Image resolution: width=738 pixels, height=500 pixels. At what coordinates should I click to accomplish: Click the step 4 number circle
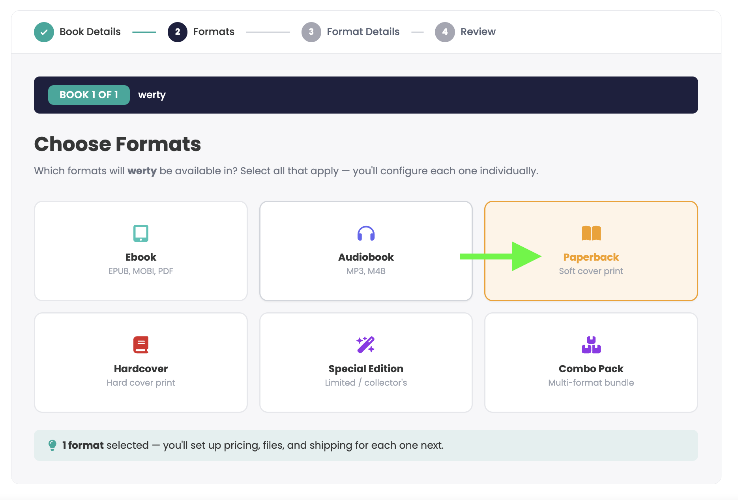coord(445,32)
